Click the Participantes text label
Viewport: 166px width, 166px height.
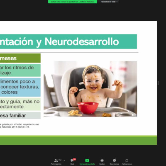(x=56, y=164)
